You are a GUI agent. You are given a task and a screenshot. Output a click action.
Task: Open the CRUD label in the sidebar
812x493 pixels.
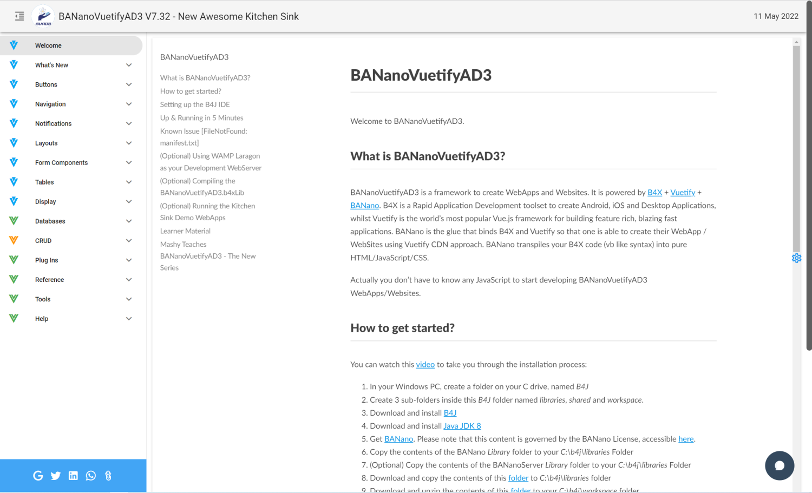43,240
